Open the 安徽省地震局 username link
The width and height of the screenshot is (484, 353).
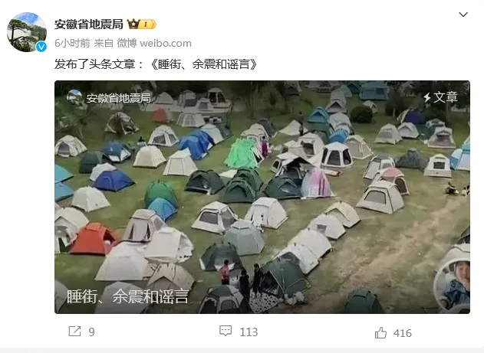(x=89, y=24)
